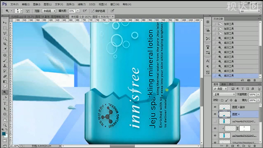Switch to the 化妆品.psd document tab

tap(39, 17)
